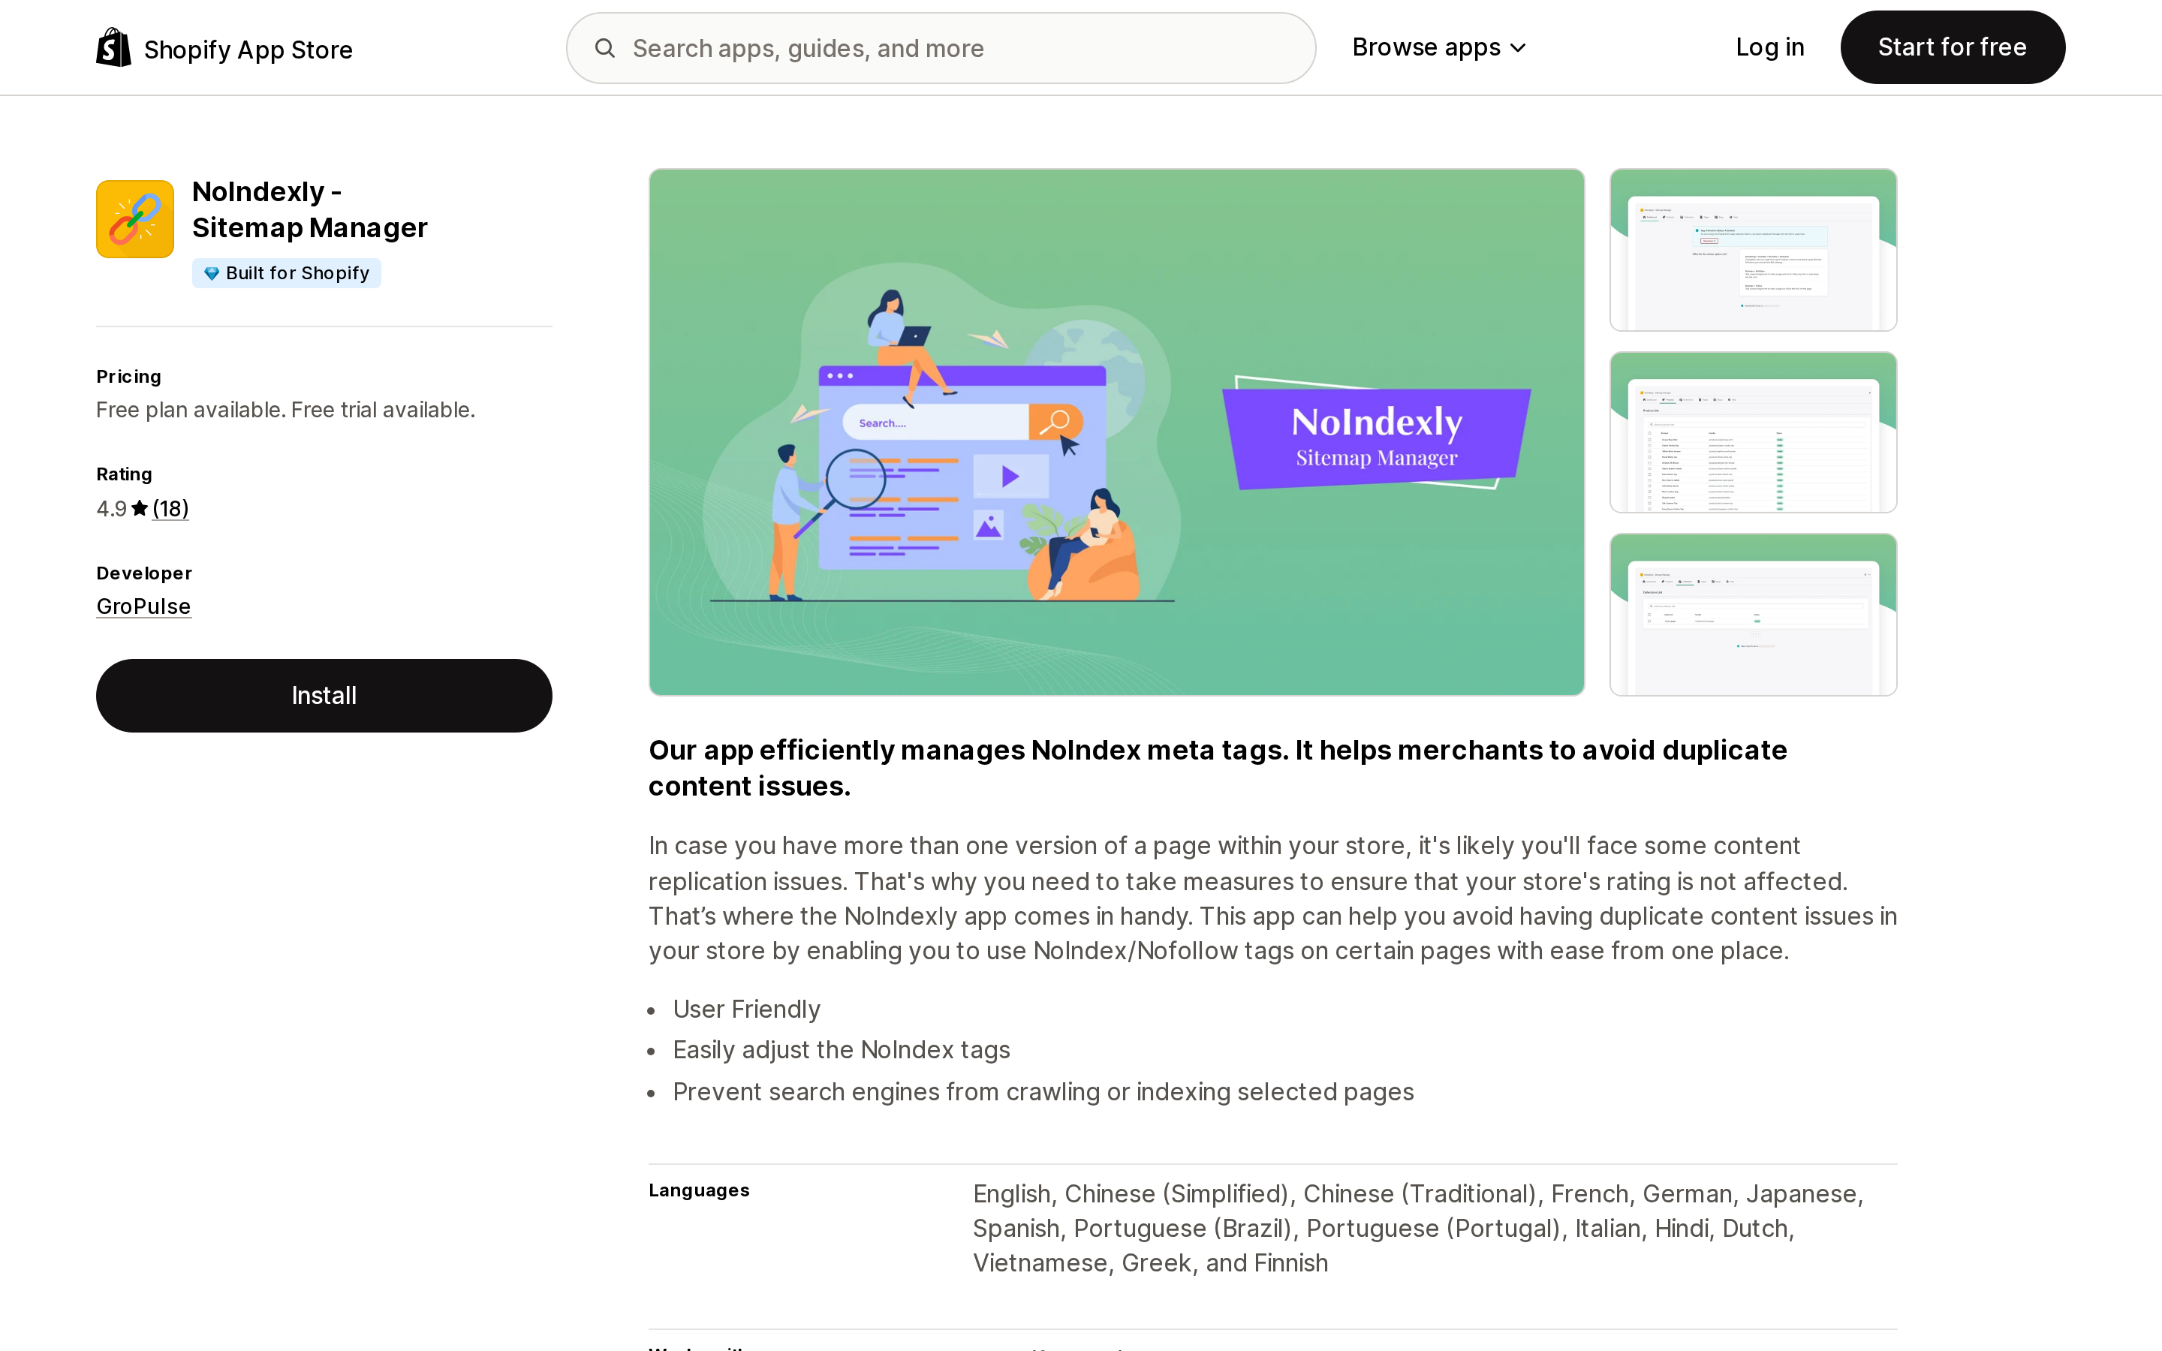Click the 'Free plan available. Free trial available.' text
The image size is (2162, 1351).
[285, 410]
